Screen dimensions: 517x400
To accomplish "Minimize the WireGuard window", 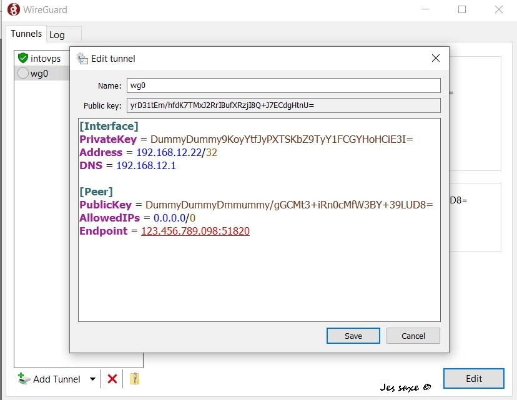I will point(426,9).
